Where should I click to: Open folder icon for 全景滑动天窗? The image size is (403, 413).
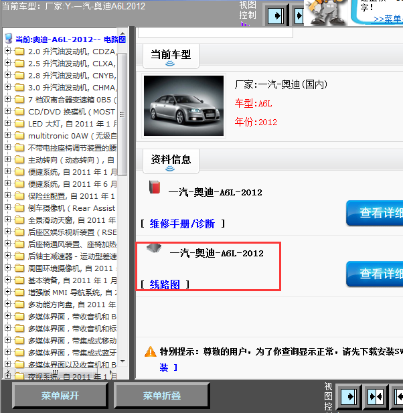19,220
